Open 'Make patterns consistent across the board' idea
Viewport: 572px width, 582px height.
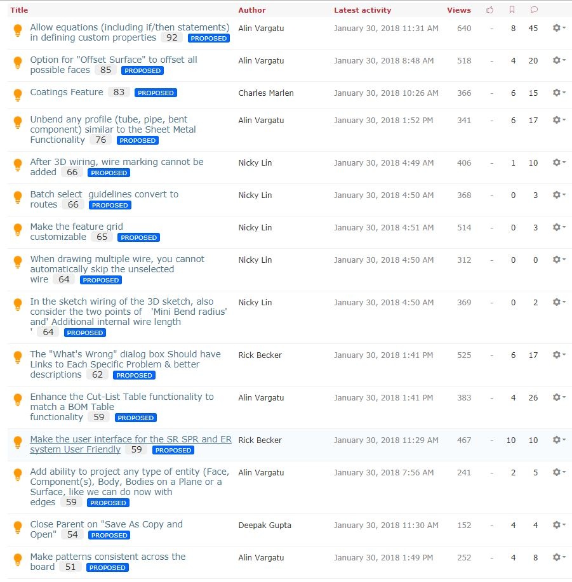pyautogui.click(x=108, y=561)
